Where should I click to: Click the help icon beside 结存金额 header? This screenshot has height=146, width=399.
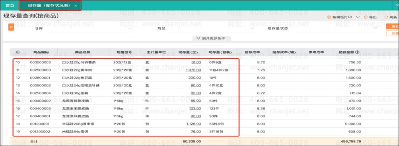click(357, 52)
